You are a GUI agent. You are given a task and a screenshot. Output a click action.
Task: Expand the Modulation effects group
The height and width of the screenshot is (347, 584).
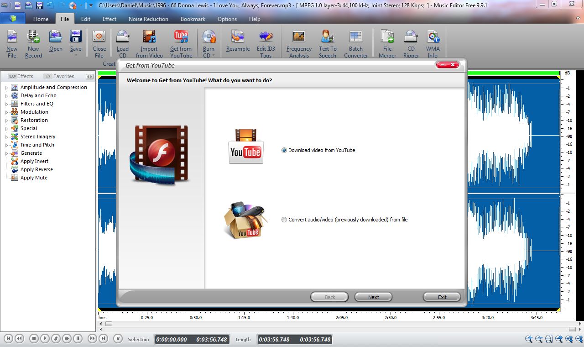tap(6, 112)
